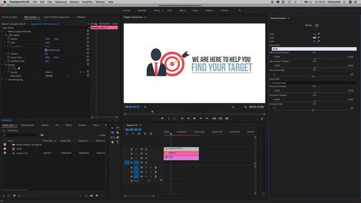
Task: Play the sequence in program monitor
Action: [194, 118]
